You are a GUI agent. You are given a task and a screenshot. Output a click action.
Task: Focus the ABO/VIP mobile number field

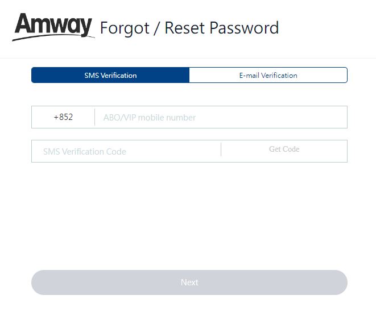coord(221,117)
